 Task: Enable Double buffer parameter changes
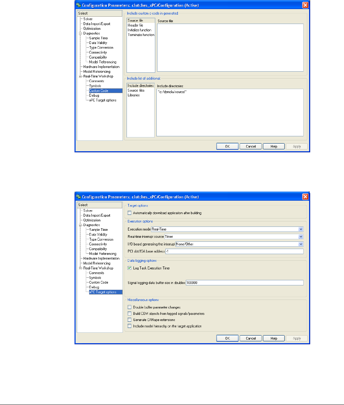130,307
